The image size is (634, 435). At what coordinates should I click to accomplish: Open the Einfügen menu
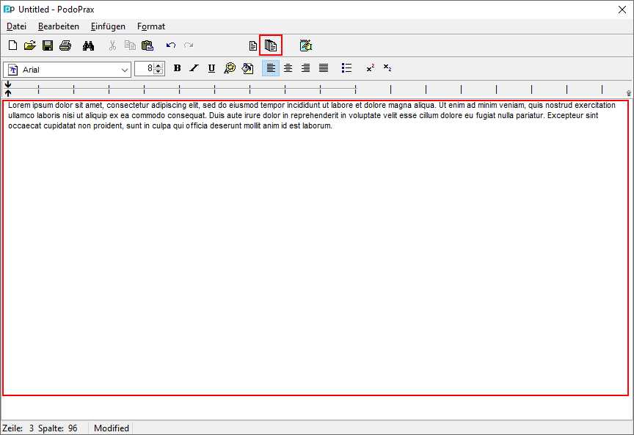coord(108,26)
